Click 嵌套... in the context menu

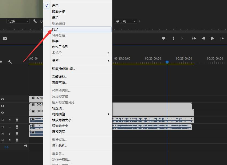[x=57, y=41]
